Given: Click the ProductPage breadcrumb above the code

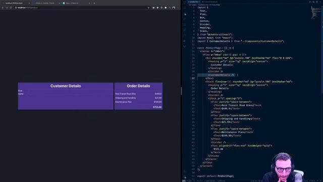Looking at the screenshot, I should coord(215,5).
